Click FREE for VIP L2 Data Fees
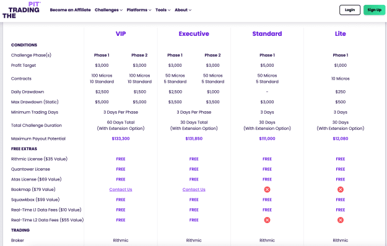Image resolution: width=387 pixels, height=246 pixels. tap(121, 220)
